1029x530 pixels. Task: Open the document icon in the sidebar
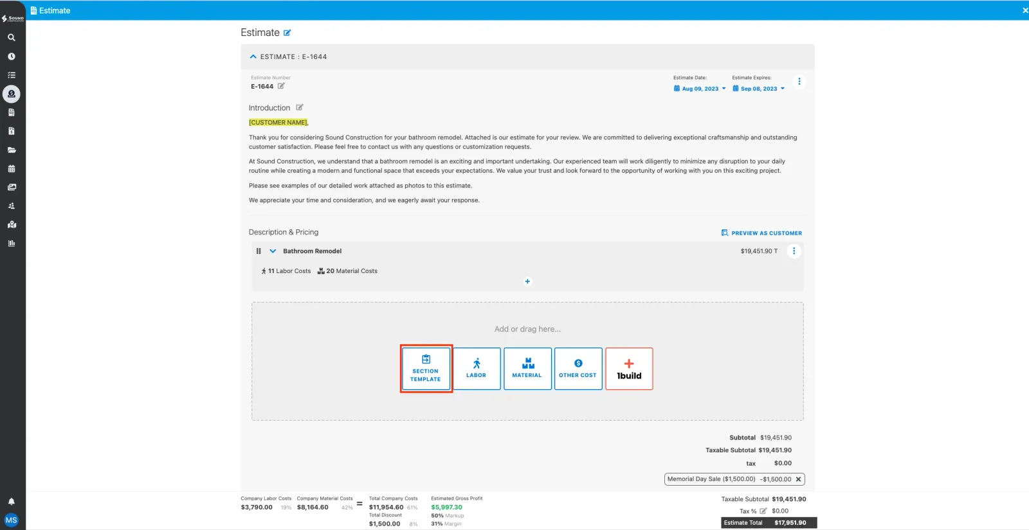click(x=12, y=112)
